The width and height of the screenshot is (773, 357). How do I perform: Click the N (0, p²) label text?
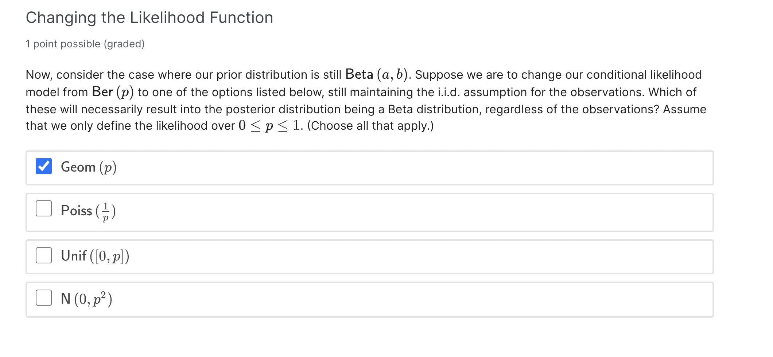point(86,299)
